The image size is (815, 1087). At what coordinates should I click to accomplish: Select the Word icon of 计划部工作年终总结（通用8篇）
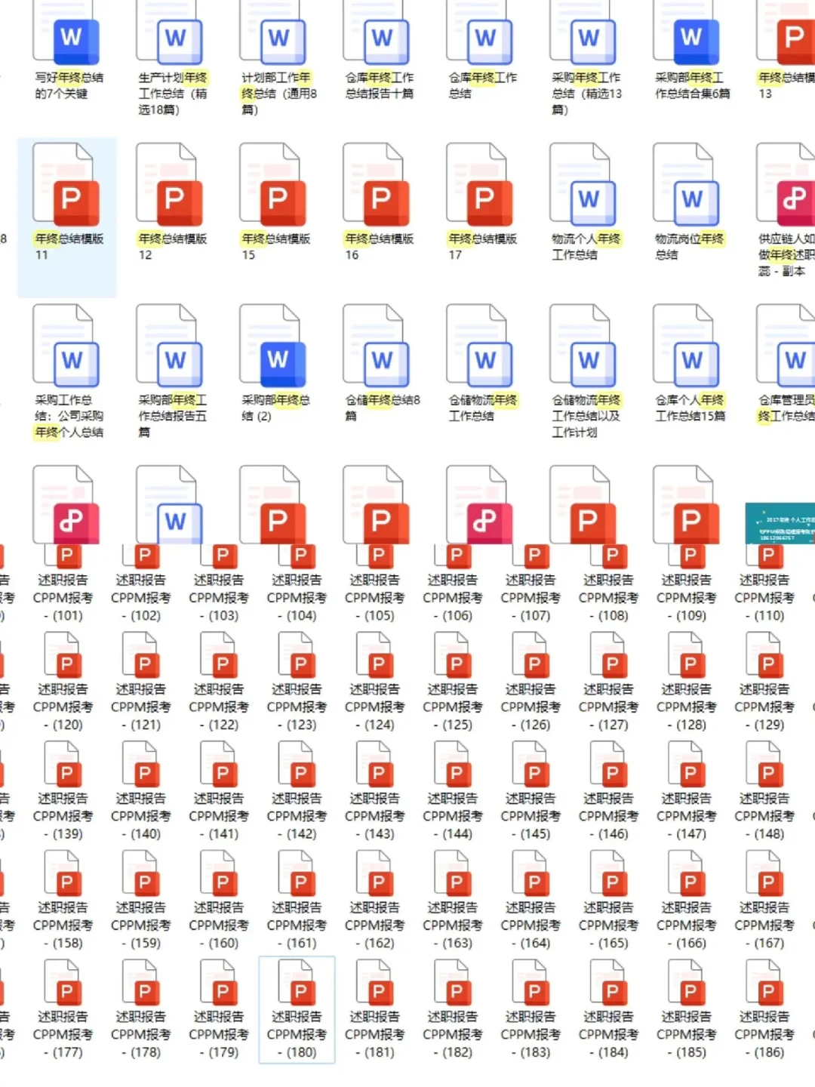pos(273,31)
